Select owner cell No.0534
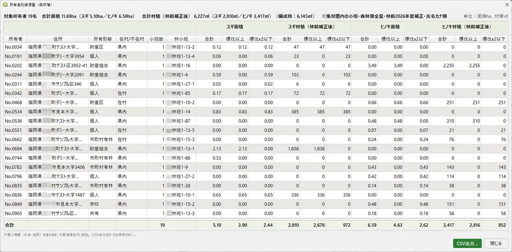The width and height of the screenshot is (512, 252). [x=15, y=112]
